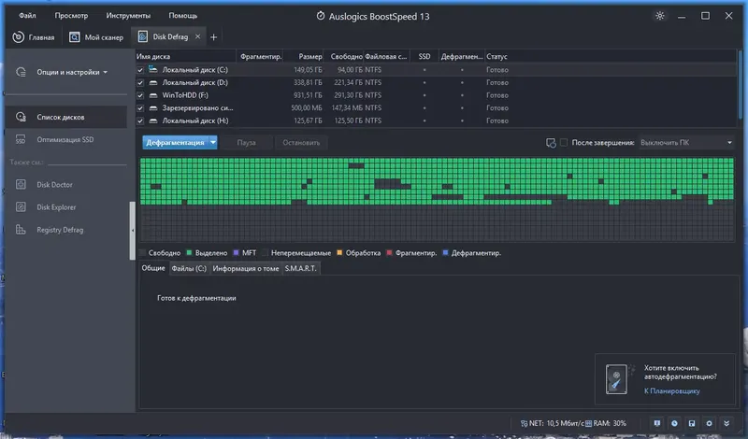Viewport: 748px width, 439px height.
Task: Launch Disk Explorer from sidebar
Action: click(56, 207)
